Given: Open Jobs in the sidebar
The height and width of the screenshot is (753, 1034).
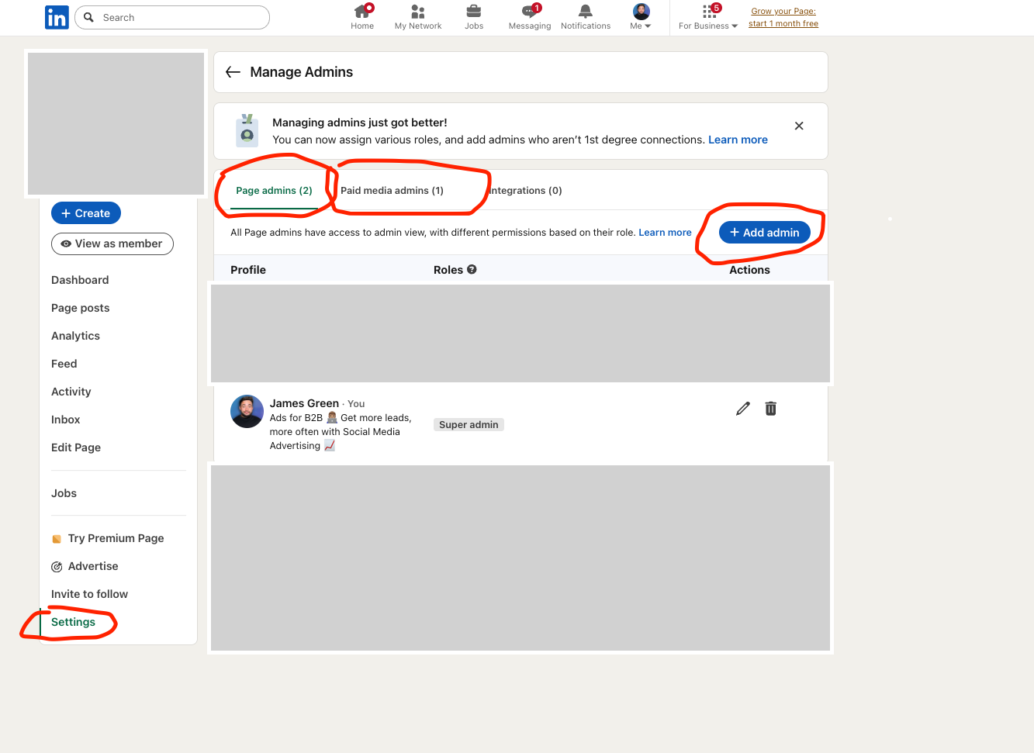Looking at the screenshot, I should coord(64,493).
